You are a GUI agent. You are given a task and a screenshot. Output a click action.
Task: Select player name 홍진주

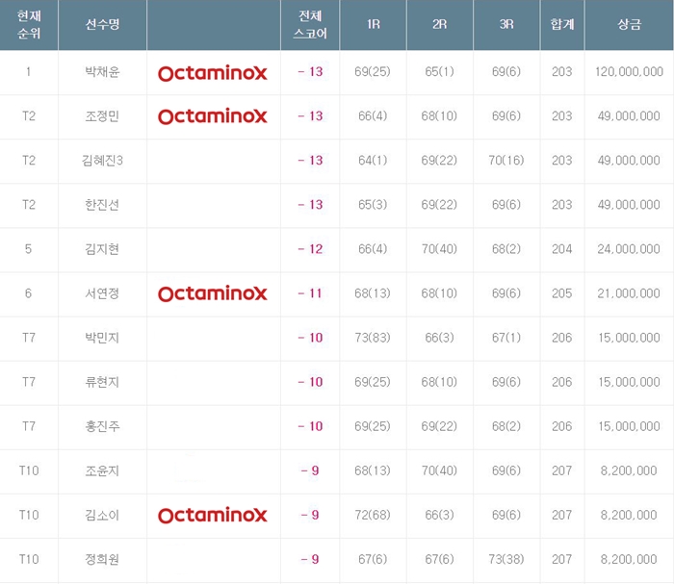coord(102,426)
